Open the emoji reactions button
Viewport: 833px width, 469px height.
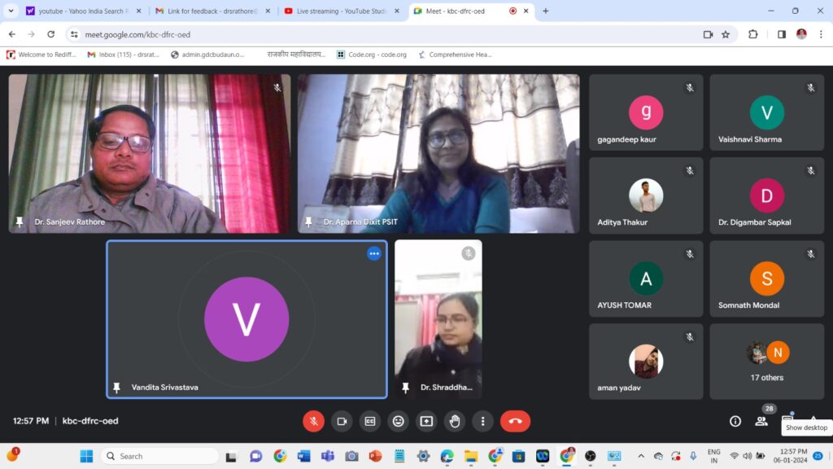[x=398, y=421]
